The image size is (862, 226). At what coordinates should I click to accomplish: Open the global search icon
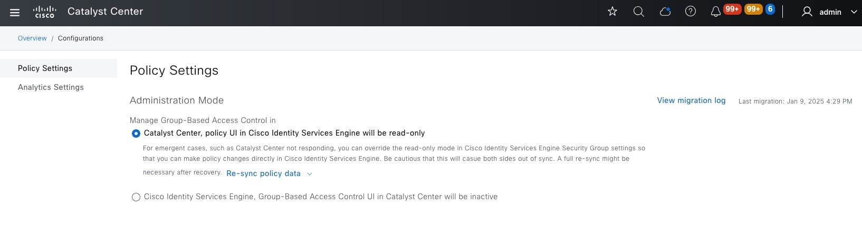coord(638,12)
